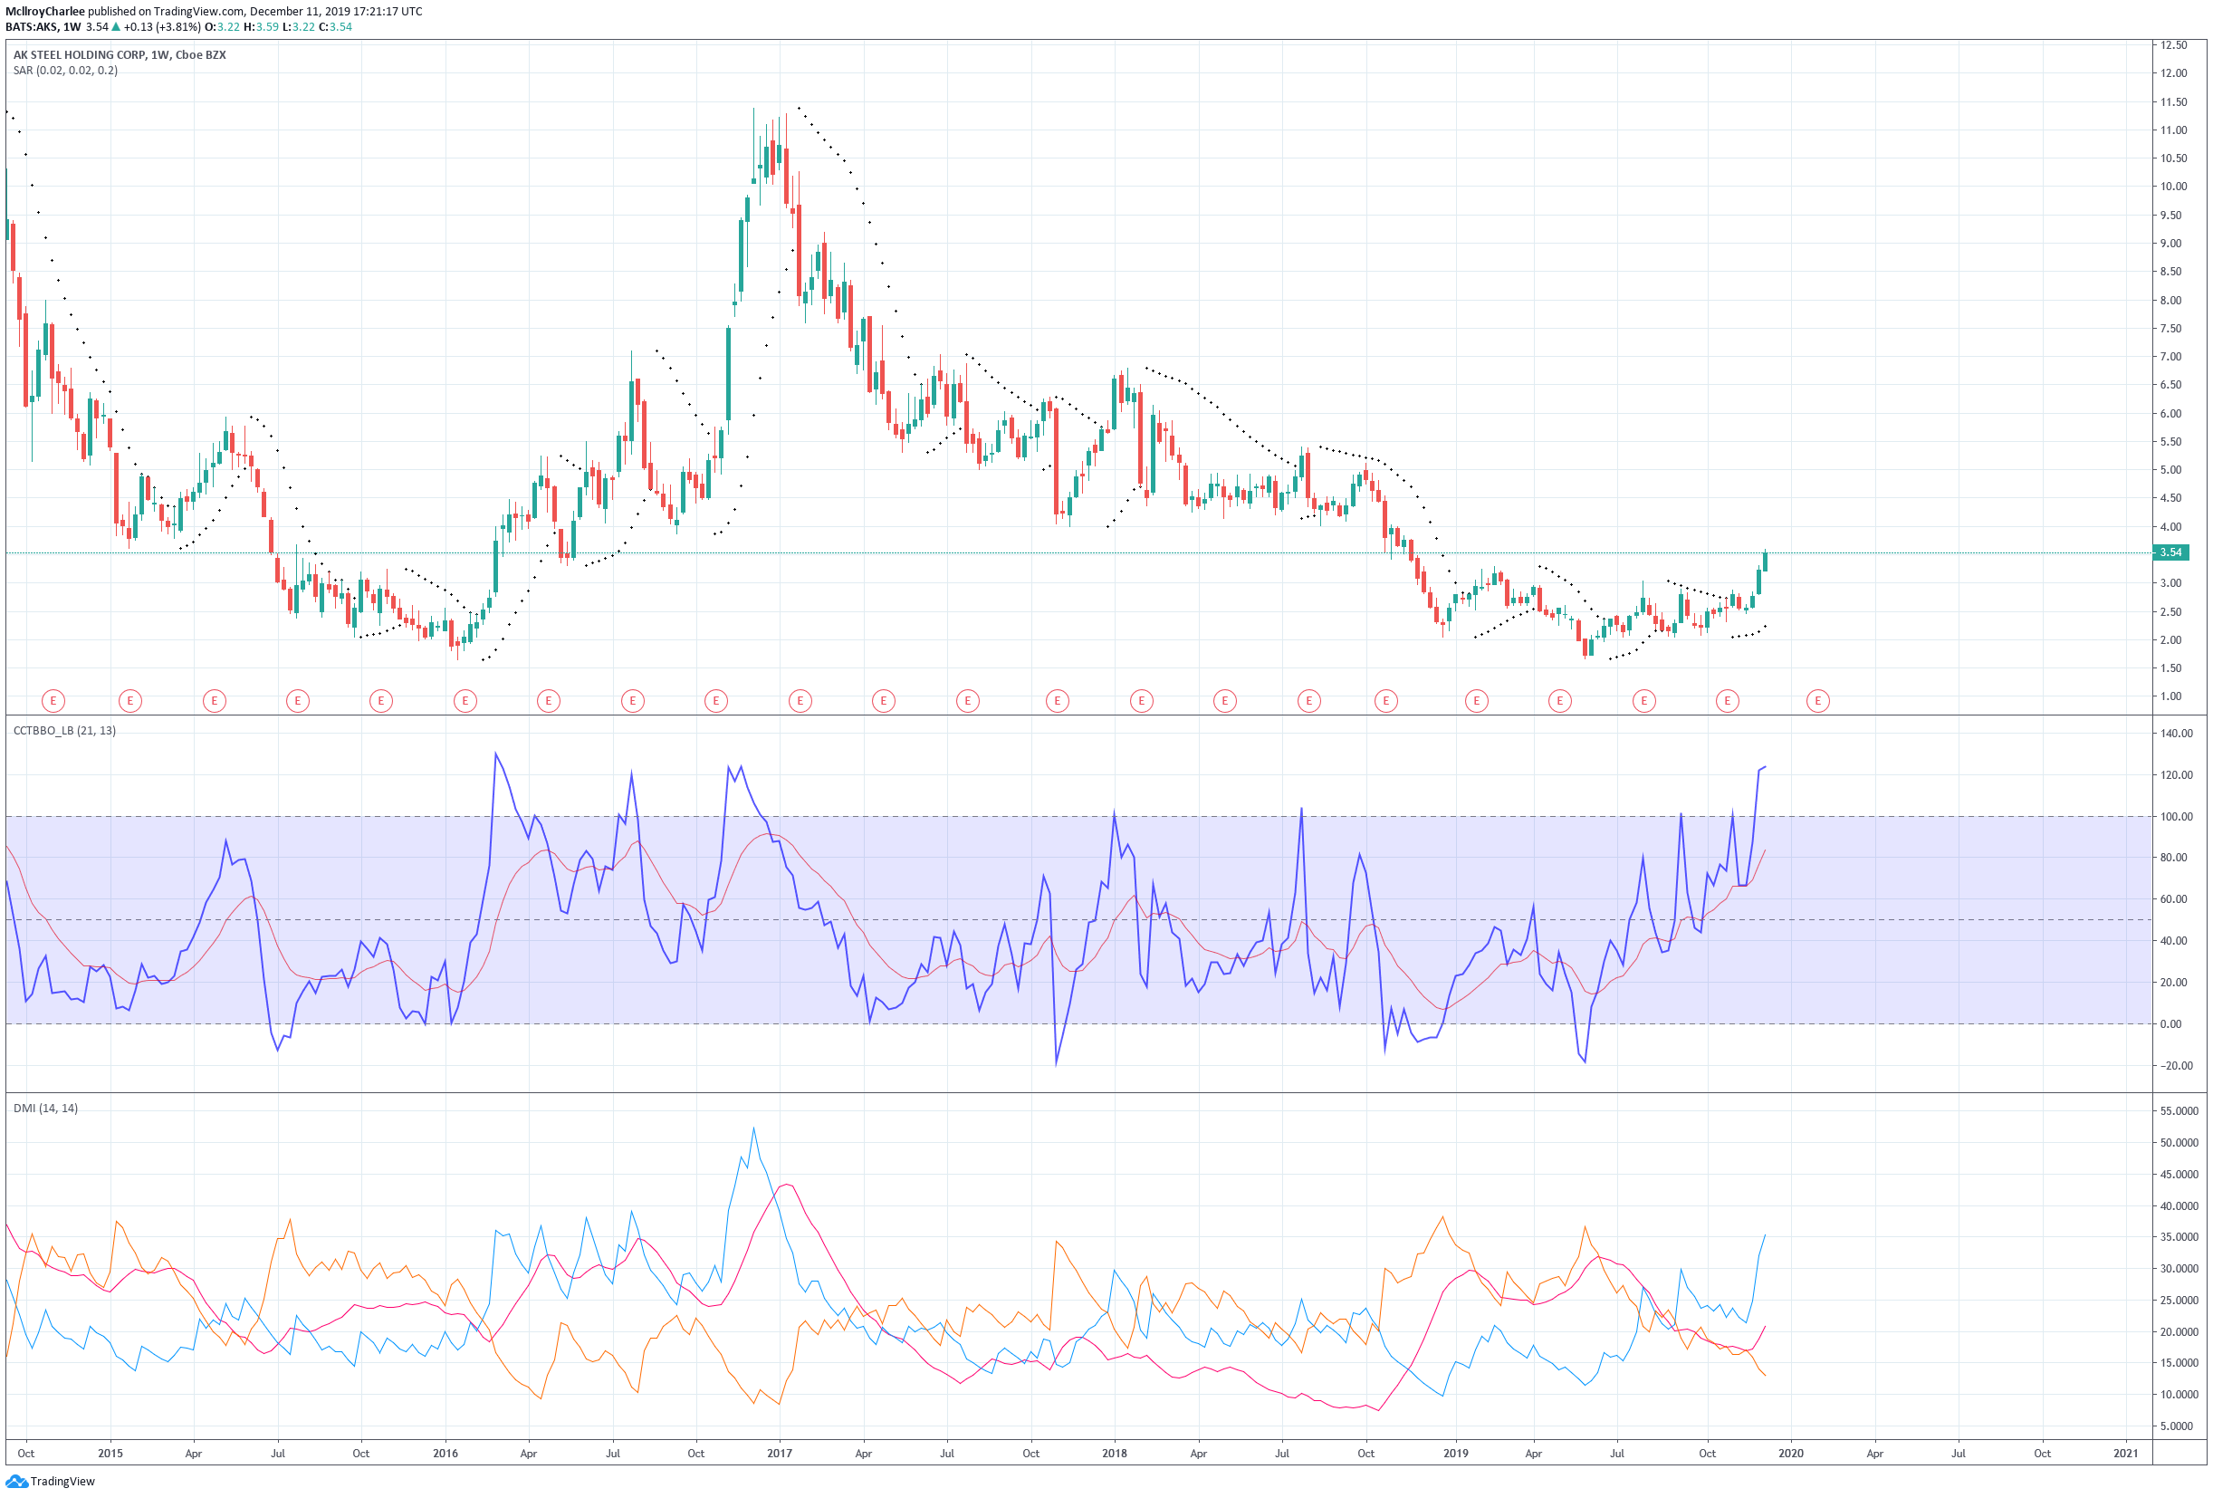The height and width of the screenshot is (1498, 2213).
Task: Click the 2016 label on the time axis
Action: [445, 1454]
